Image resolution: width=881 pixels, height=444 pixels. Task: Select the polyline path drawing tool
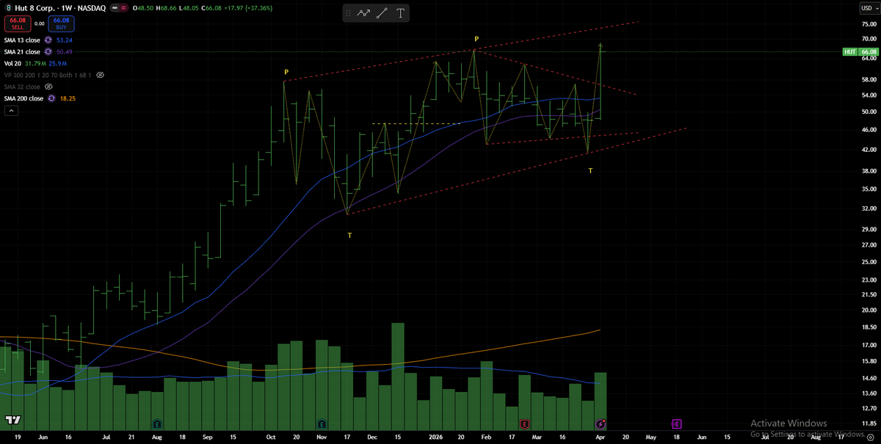[x=364, y=13]
